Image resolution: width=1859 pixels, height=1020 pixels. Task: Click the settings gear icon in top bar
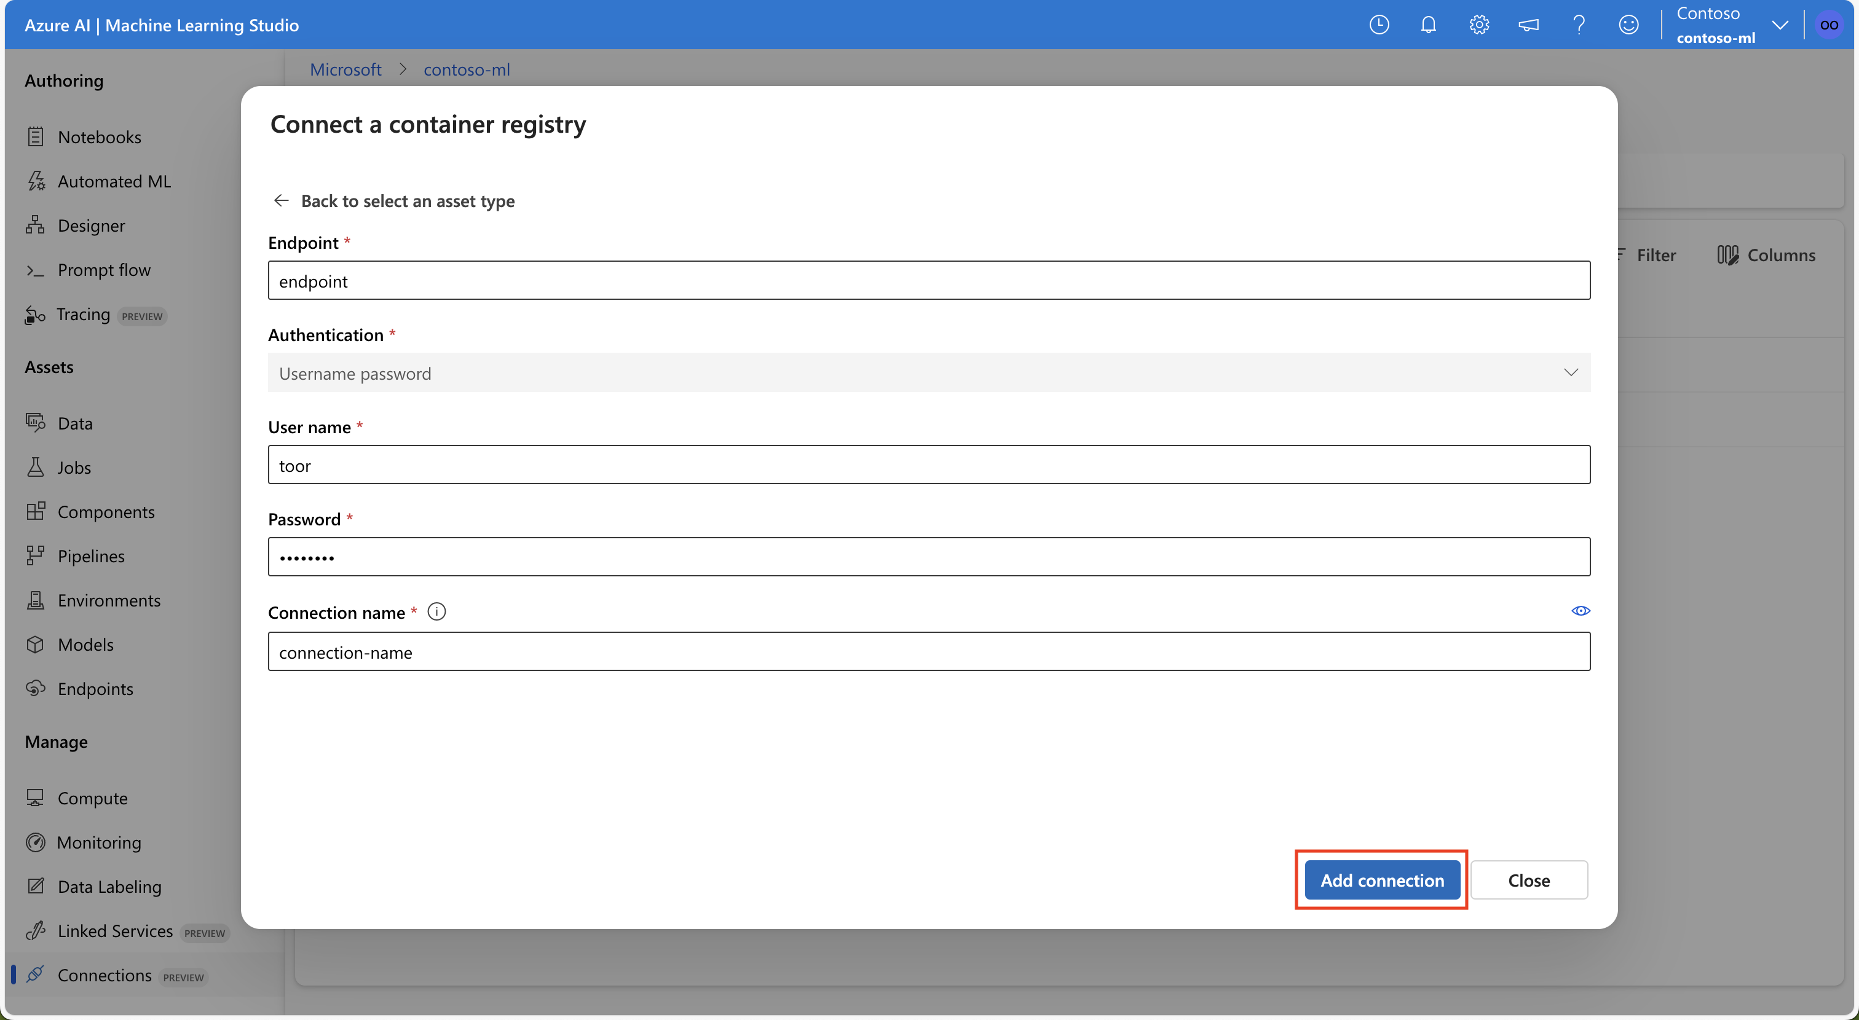coord(1478,24)
